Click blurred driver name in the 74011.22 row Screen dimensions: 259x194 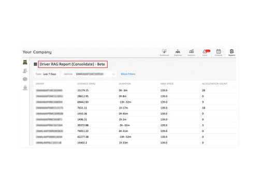pos(49,131)
